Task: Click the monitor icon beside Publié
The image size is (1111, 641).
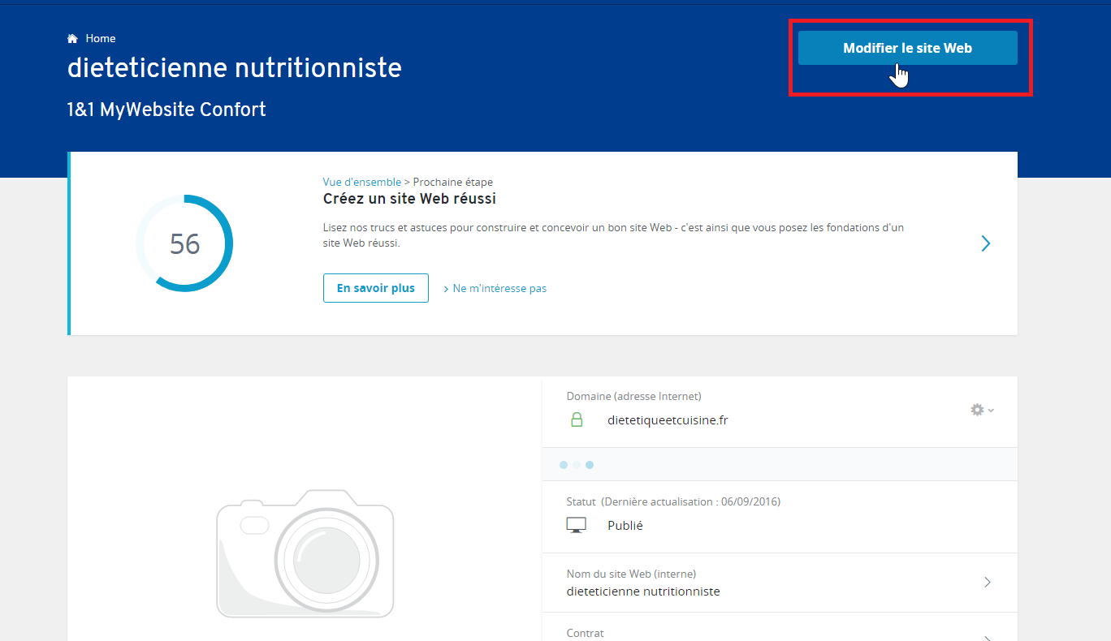Action: (x=576, y=525)
